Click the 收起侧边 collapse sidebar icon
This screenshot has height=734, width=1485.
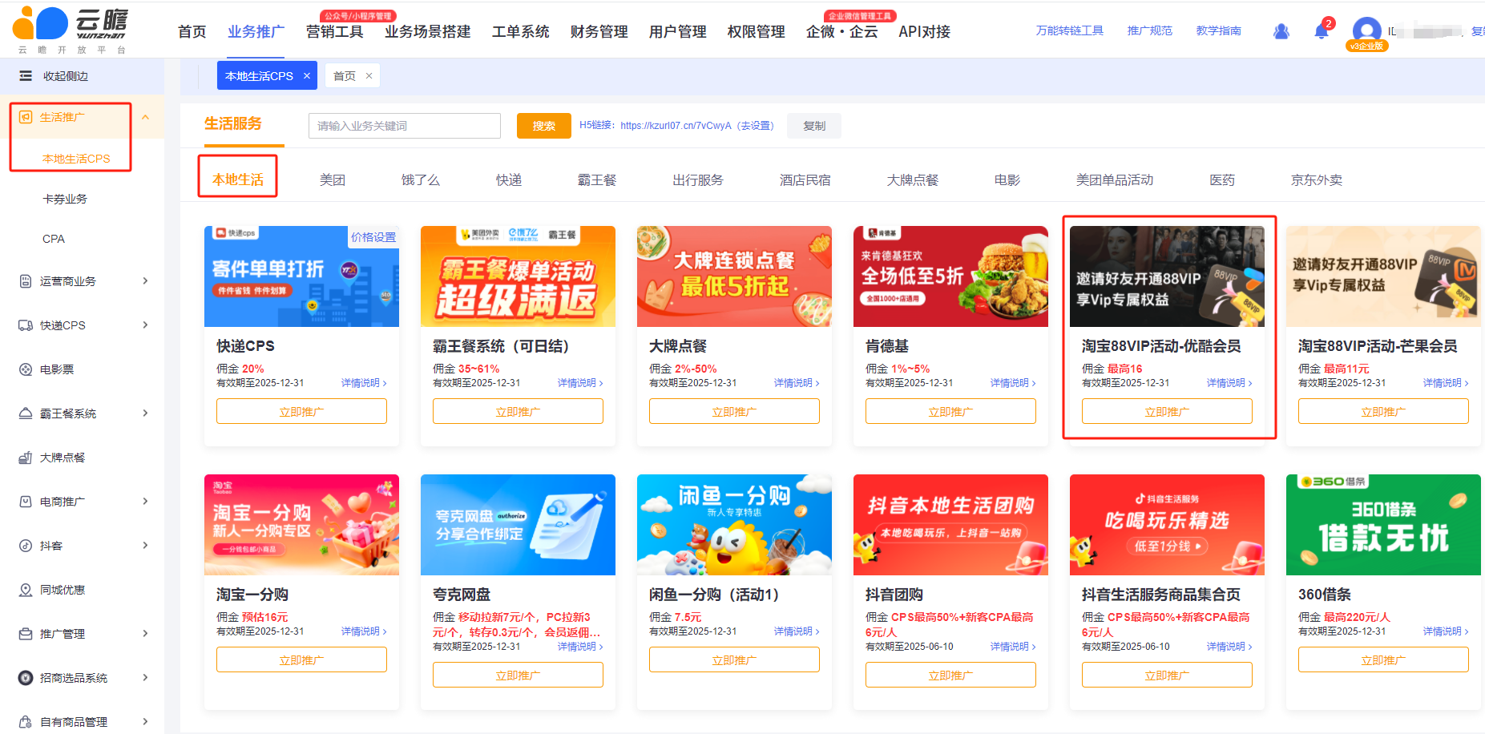(26, 76)
